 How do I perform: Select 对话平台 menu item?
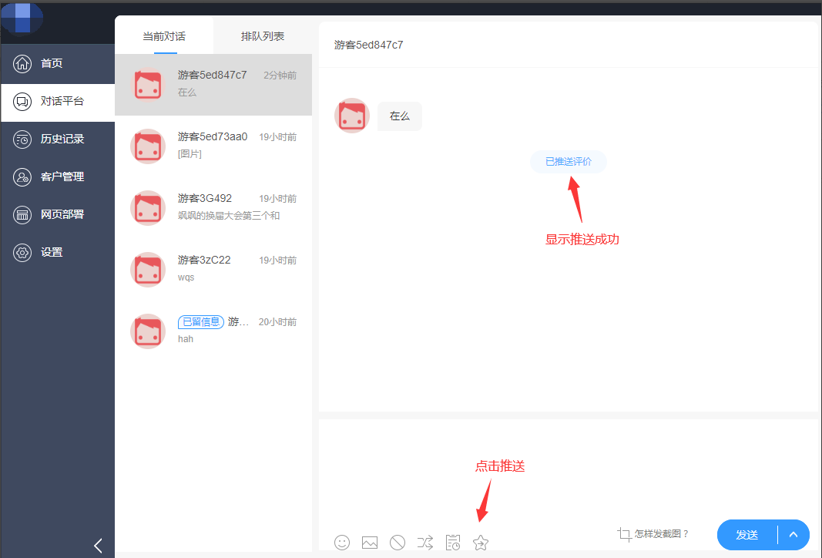[58, 103]
